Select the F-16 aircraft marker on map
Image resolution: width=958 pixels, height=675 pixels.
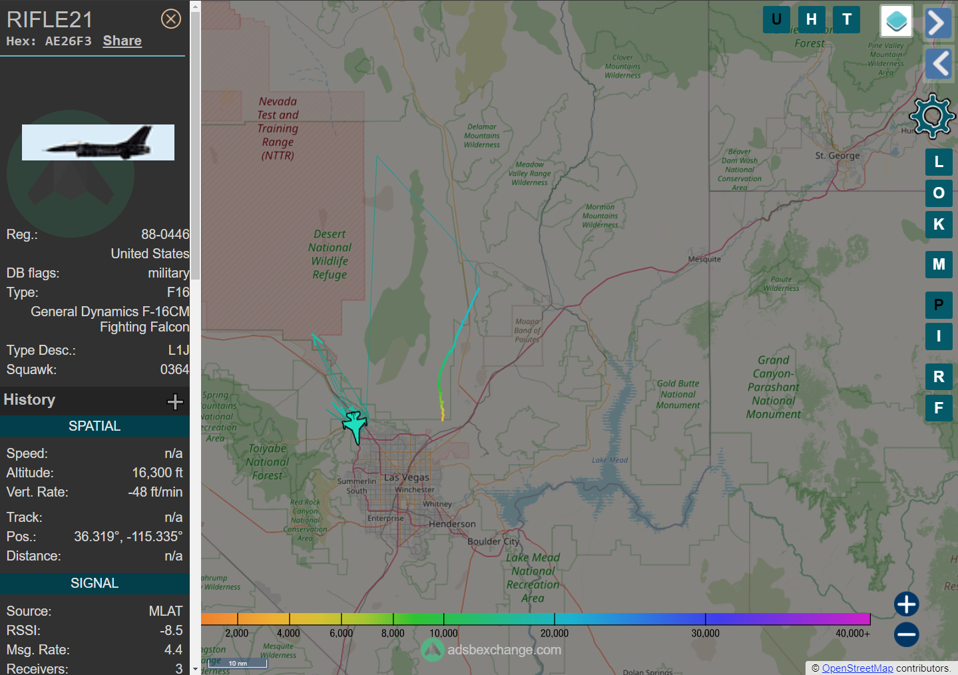coord(355,426)
